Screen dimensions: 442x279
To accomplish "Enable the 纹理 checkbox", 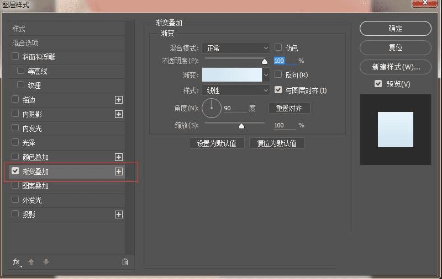I will click(20, 85).
